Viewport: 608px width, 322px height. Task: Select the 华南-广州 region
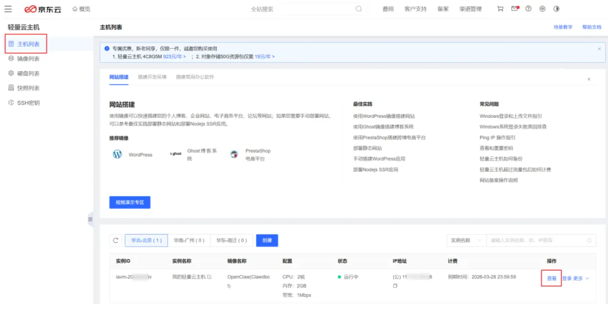[x=189, y=240]
